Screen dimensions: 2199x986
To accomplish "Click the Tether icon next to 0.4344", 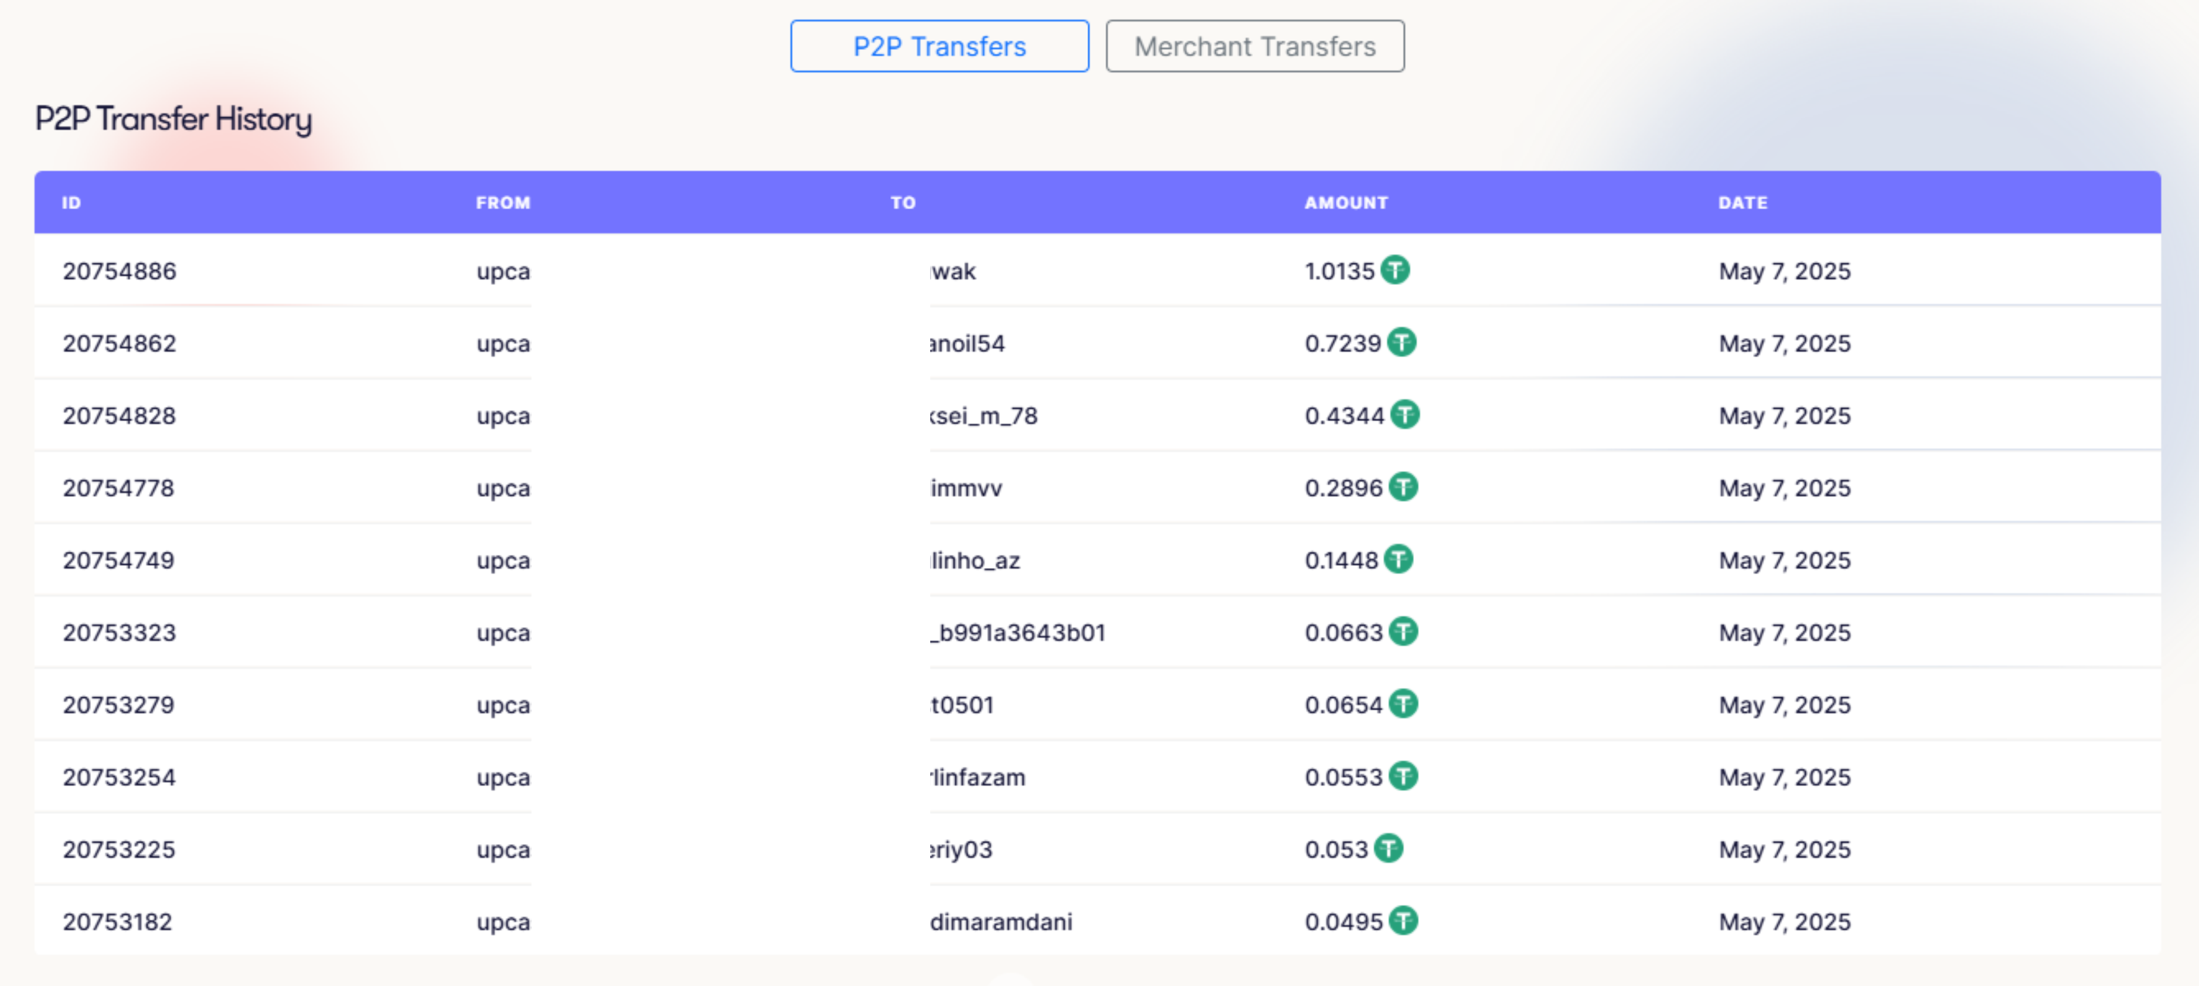I will point(1404,415).
